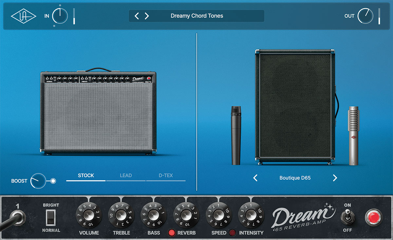Click the VOLUME knob
Image resolution: width=393 pixels, height=240 pixels.
pos(89,216)
